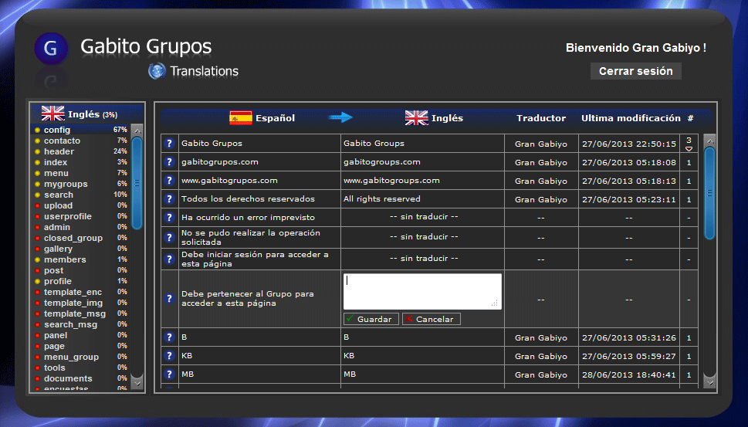Click inside the translation text area

pyautogui.click(x=421, y=291)
